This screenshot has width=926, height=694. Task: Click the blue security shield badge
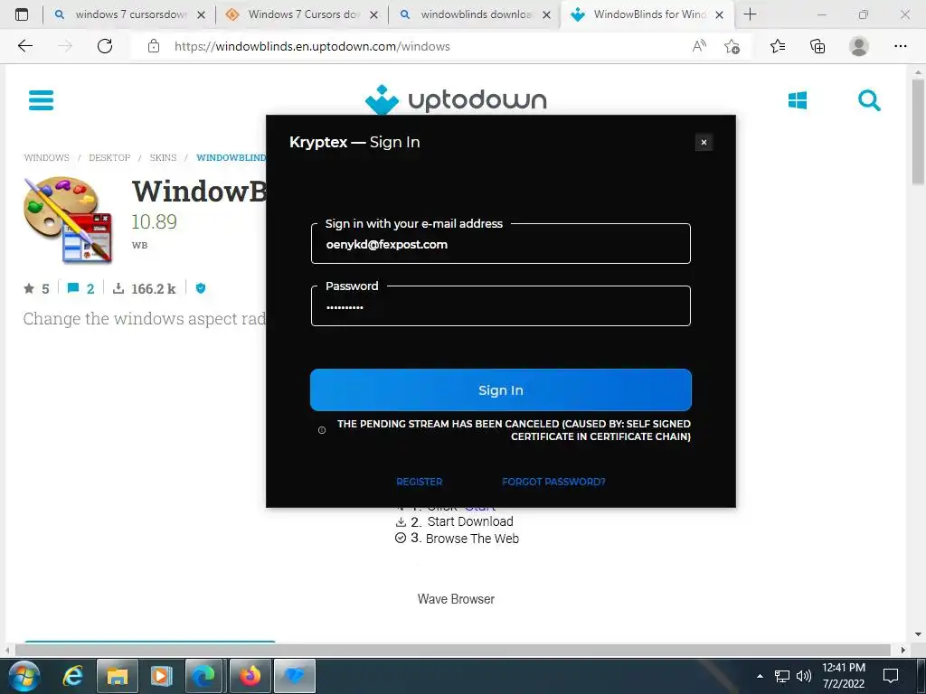pos(201,288)
